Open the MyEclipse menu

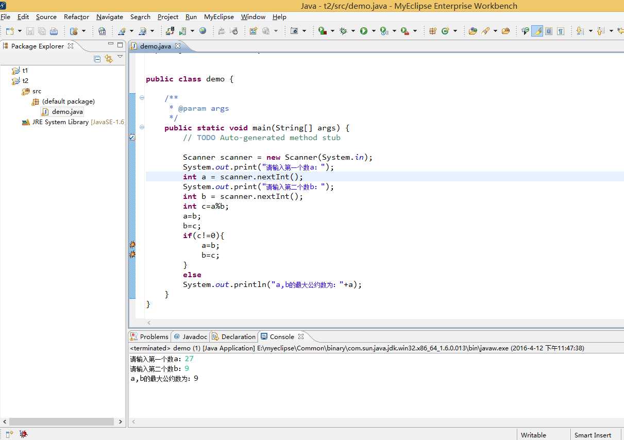point(219,17)
